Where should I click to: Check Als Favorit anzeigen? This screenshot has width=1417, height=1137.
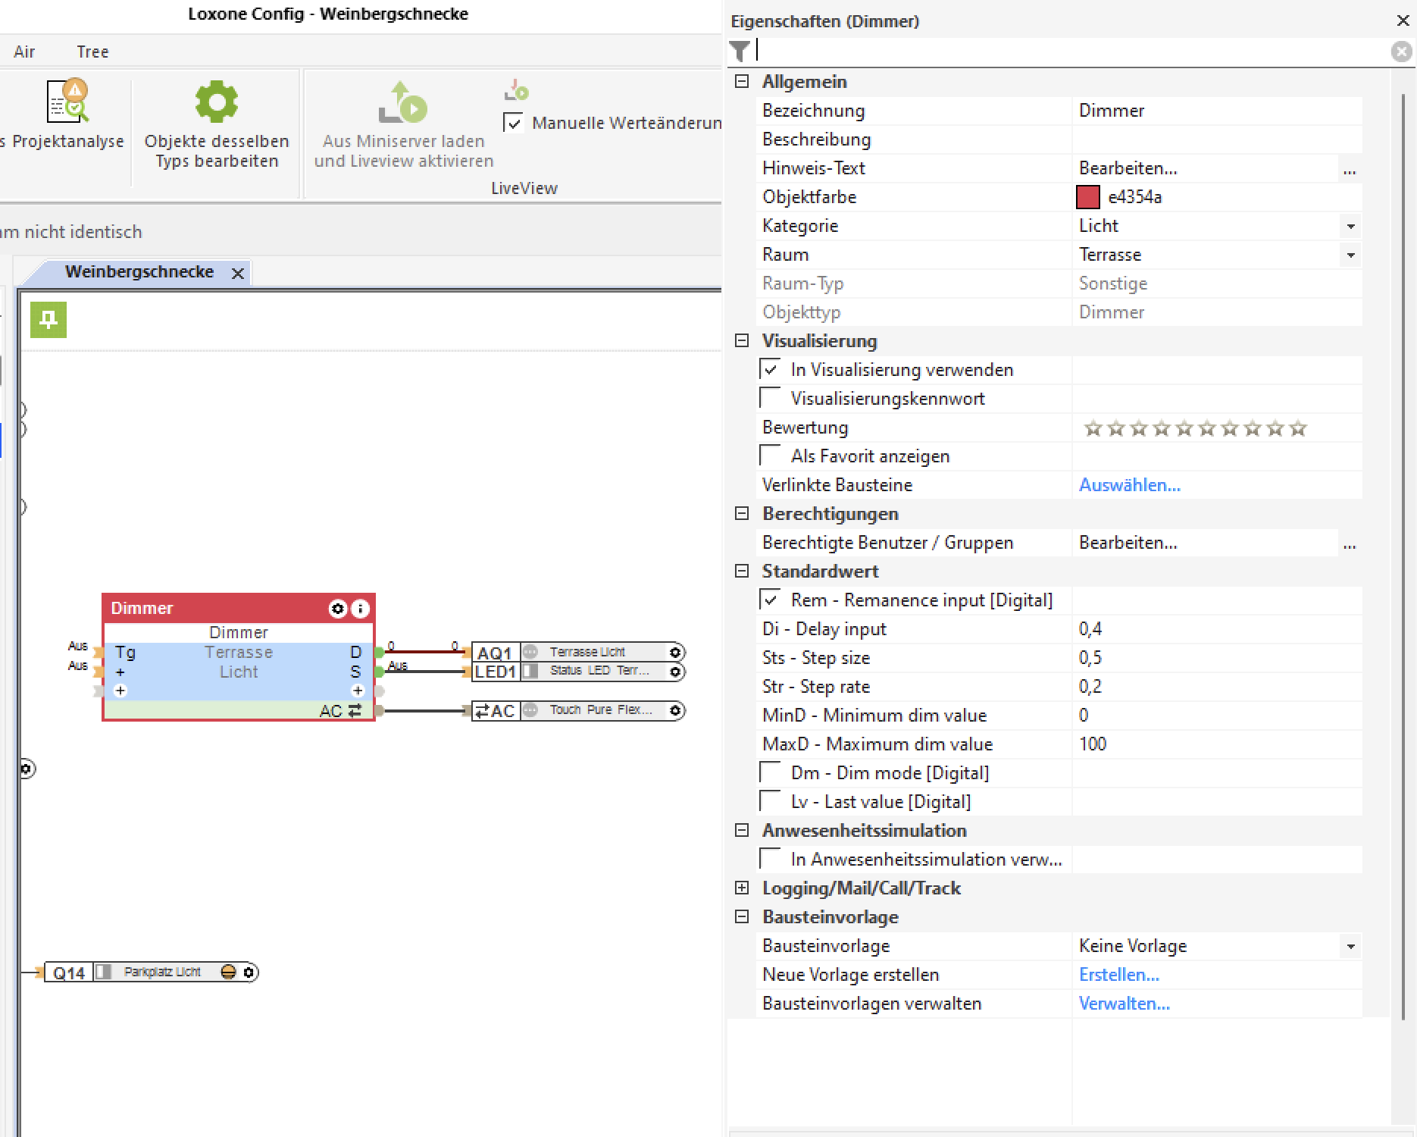[770, 456]
